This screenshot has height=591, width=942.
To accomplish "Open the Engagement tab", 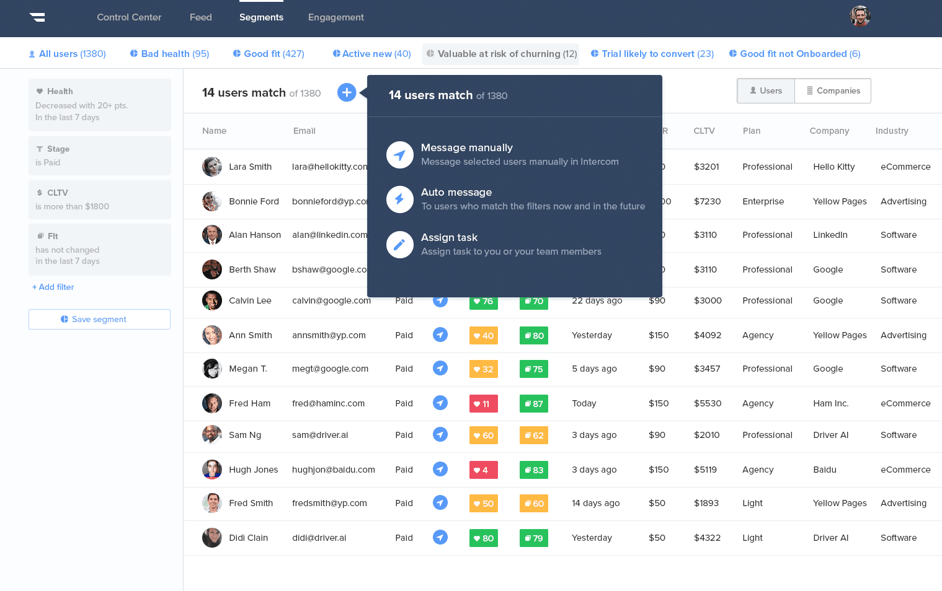I will click(336, 17).
